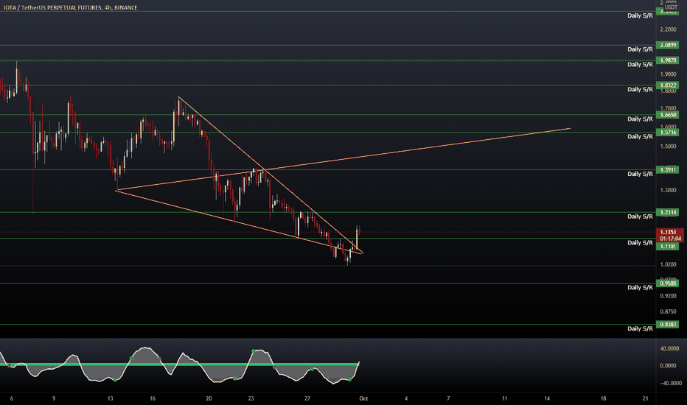687x405 pixels.
Task: Click date 16 on the time axis
Action: tap(153, 398)
